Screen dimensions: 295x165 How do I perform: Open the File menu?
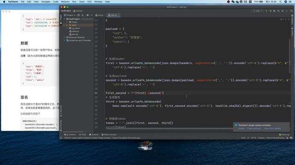coord(23,2)
